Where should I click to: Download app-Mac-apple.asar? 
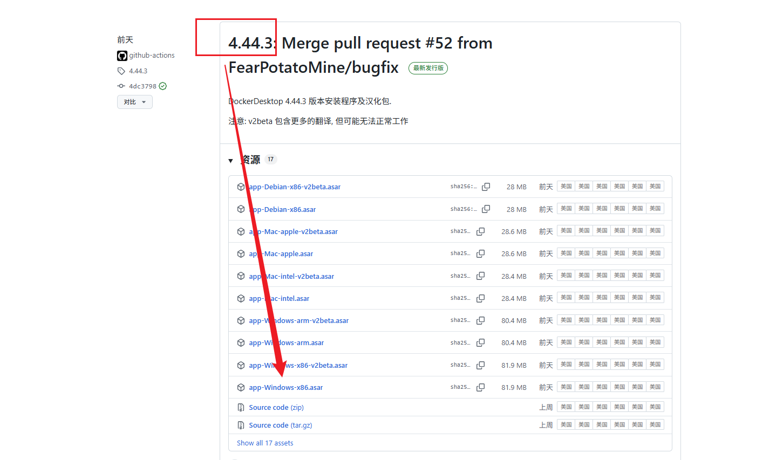tap(281, 253)
